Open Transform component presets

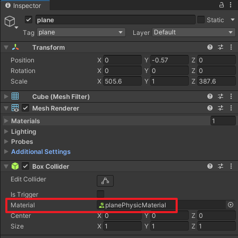[221, 47]
